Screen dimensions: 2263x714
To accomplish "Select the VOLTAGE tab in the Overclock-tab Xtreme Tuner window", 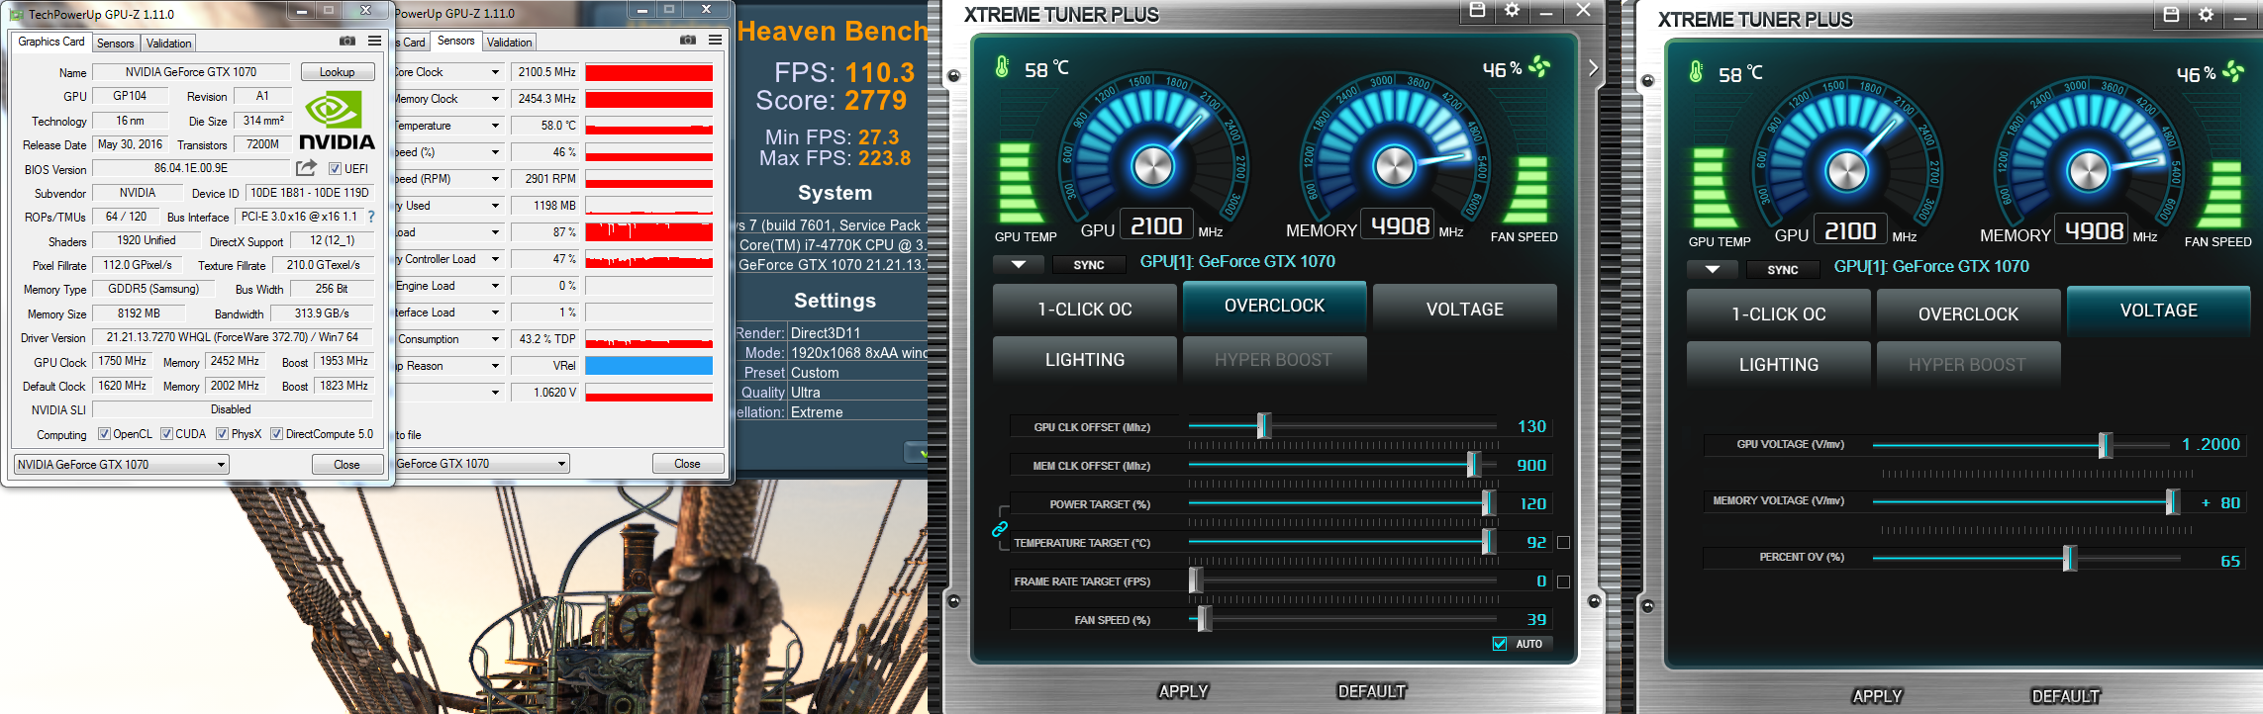I will pos(1465,309).
